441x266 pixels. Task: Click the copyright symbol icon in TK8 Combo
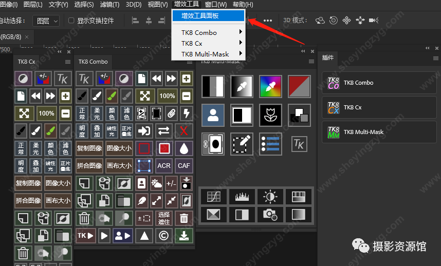click(164, 236)
